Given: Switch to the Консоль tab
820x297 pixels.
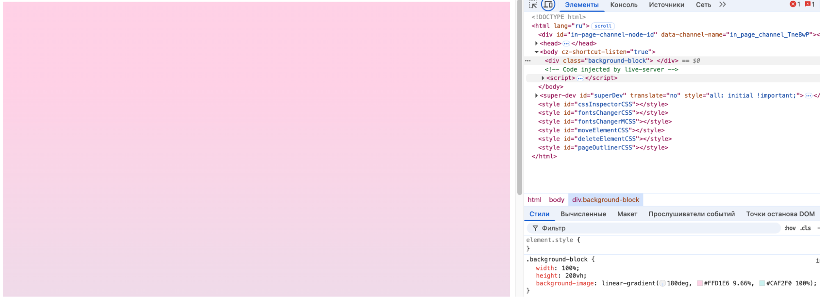Looking at the screenshot, I should [x=624, y=5].
